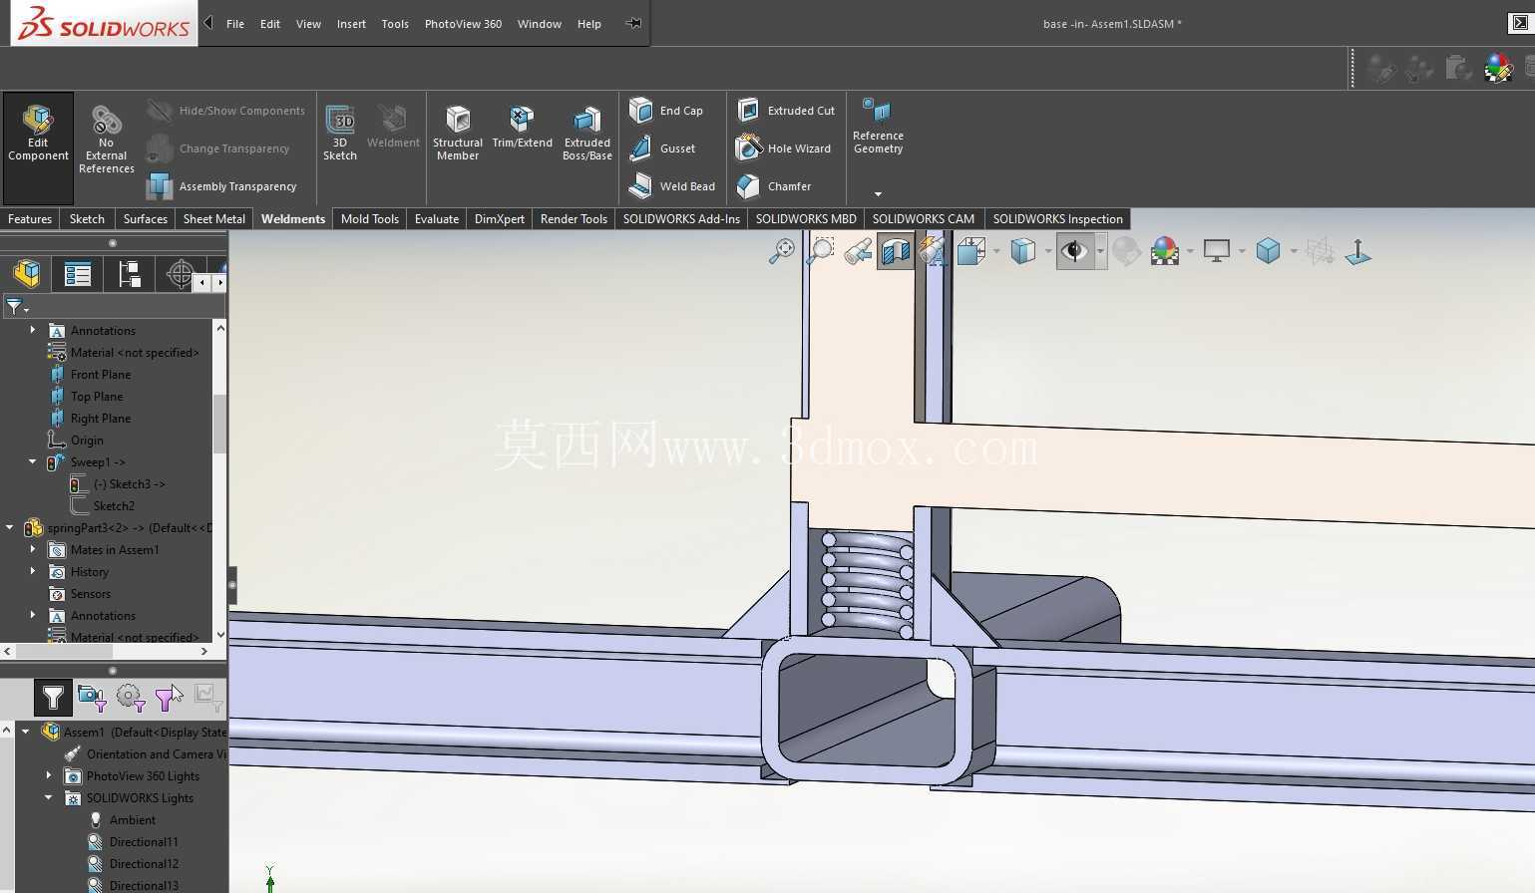This screenshot has height=893, width=1535.
Task: Open the Tools menu
Action: pos(395,24)
